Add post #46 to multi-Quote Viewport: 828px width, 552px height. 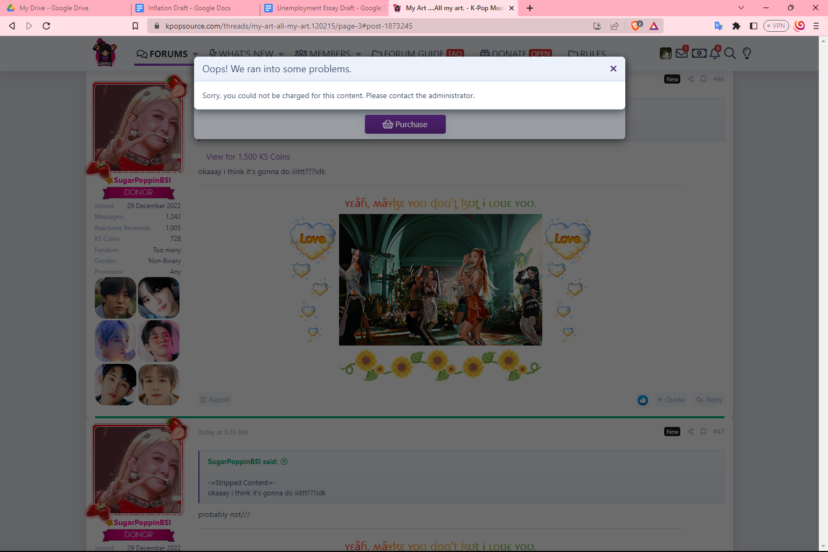671,400
